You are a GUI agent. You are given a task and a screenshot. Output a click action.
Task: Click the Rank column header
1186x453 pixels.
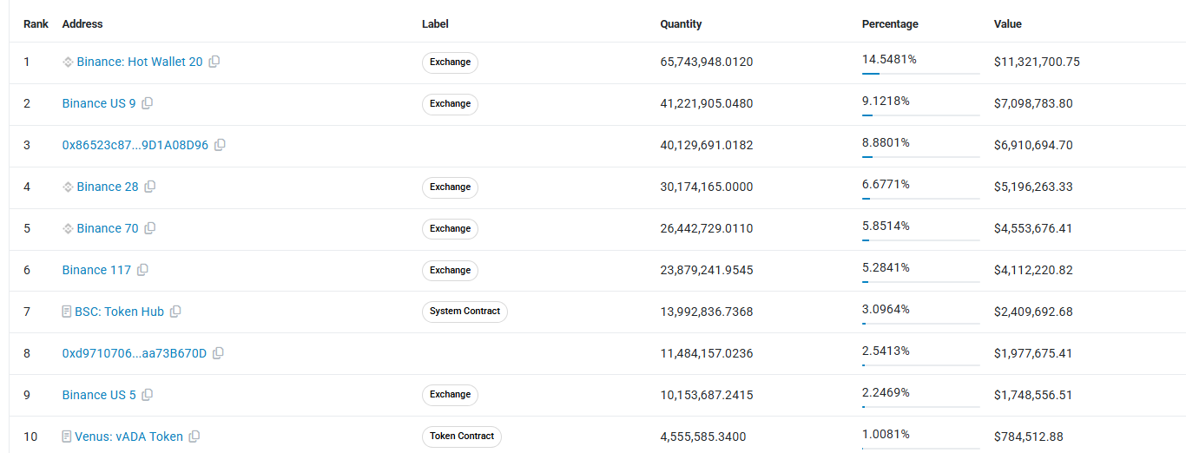[36, 24]
